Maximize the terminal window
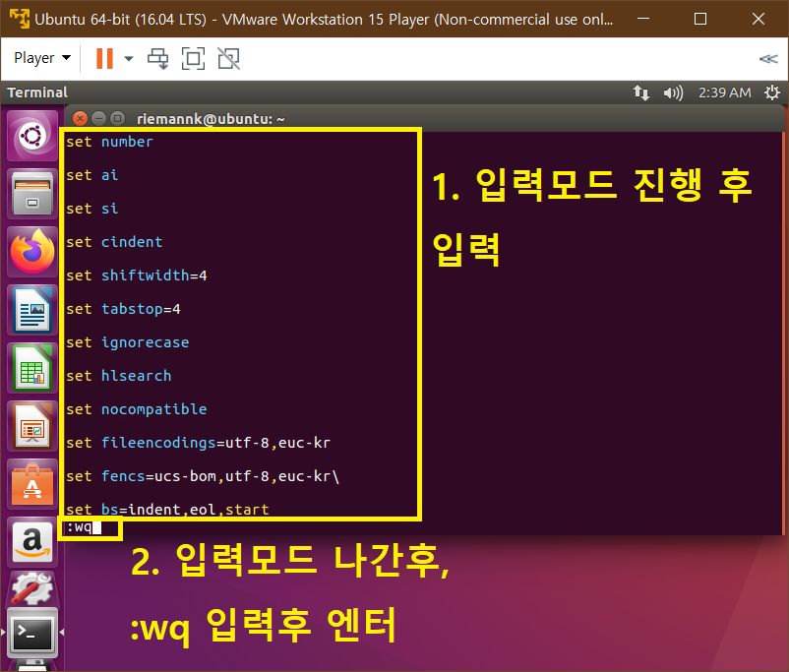The image size is (789, 672). point(117,119)
